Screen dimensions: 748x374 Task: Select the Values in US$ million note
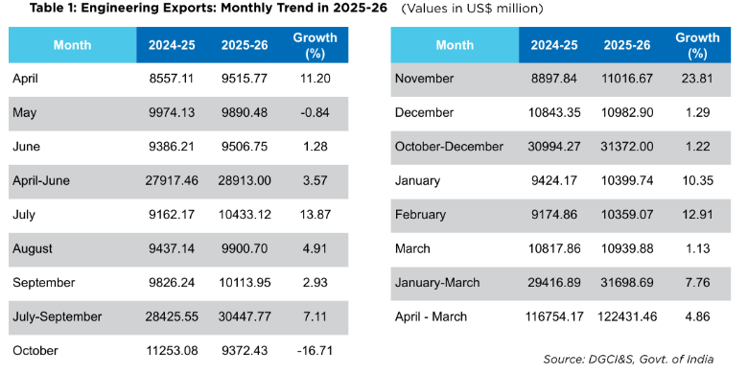(x=472, y=9)
